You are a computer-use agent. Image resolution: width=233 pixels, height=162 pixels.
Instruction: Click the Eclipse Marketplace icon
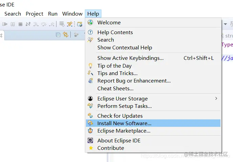[x=90, y=131]
